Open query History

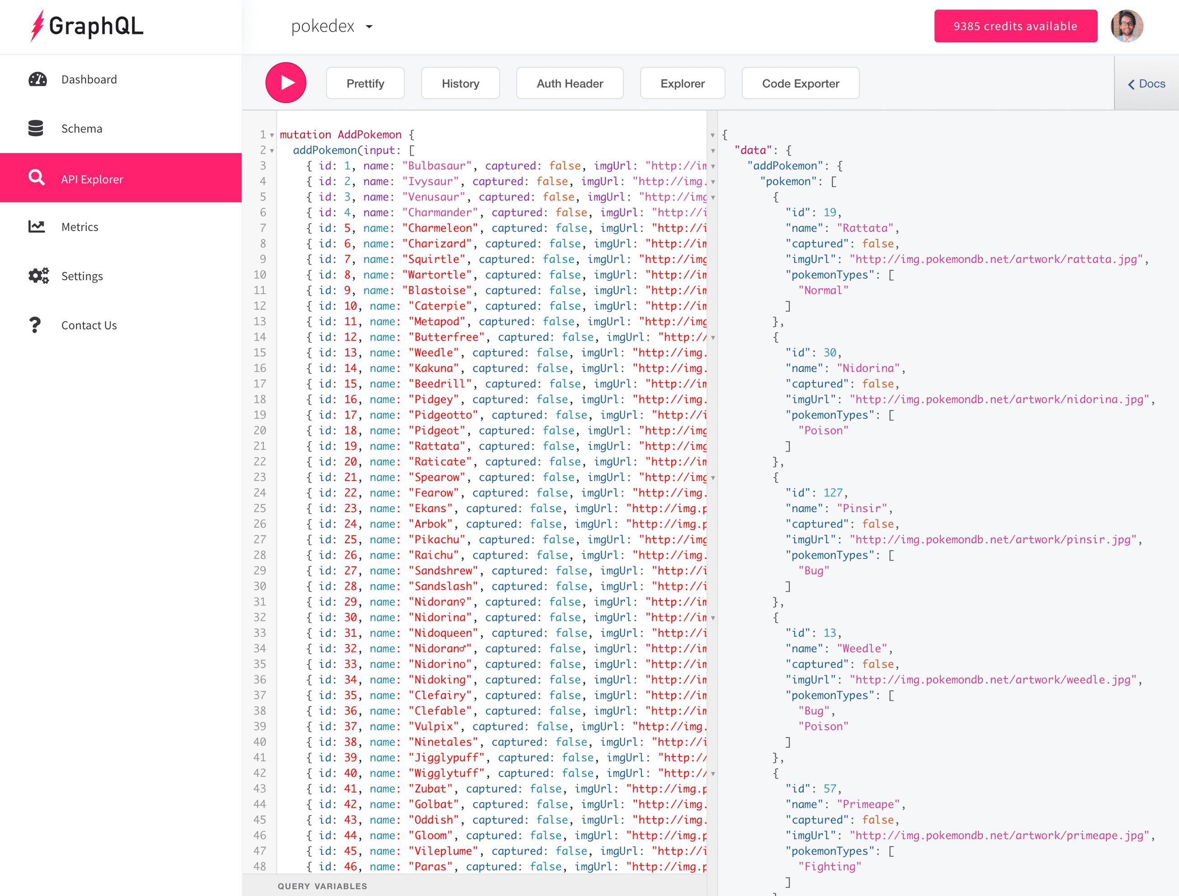click(x=460, y=83)
